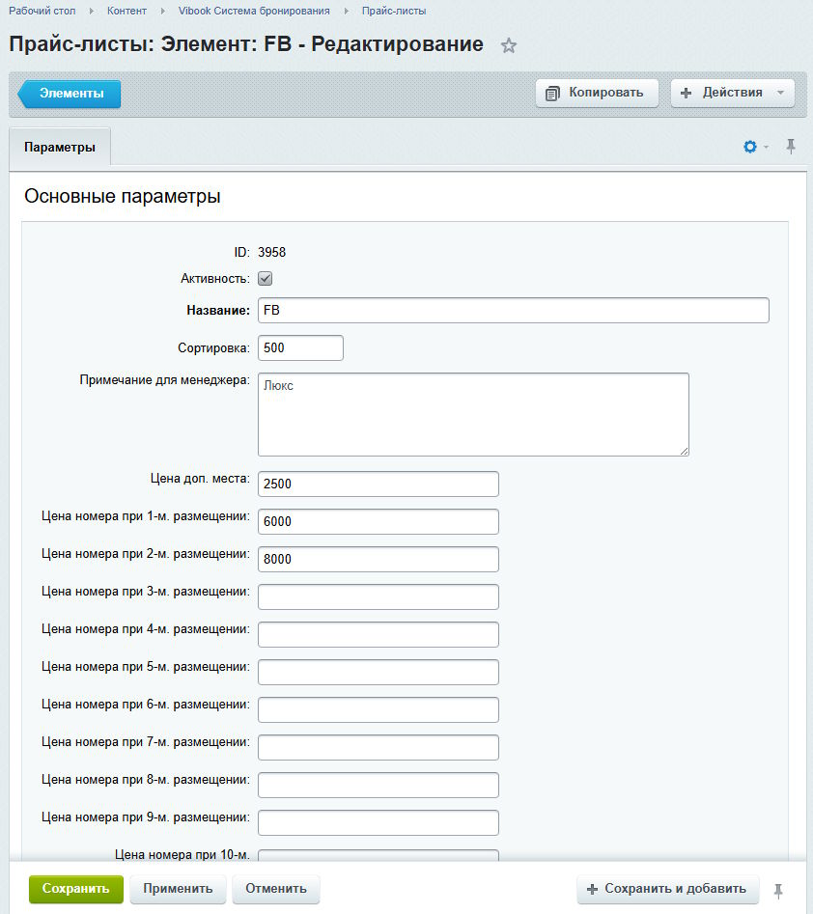Open Рабочий стол breadcrumb
This screenshot has height=914, width=813.
[x=42, y=11]
